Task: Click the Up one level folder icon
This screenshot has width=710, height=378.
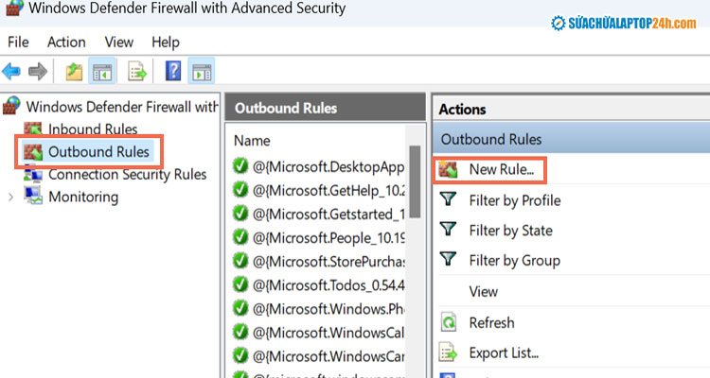Action: coord(74,72)
